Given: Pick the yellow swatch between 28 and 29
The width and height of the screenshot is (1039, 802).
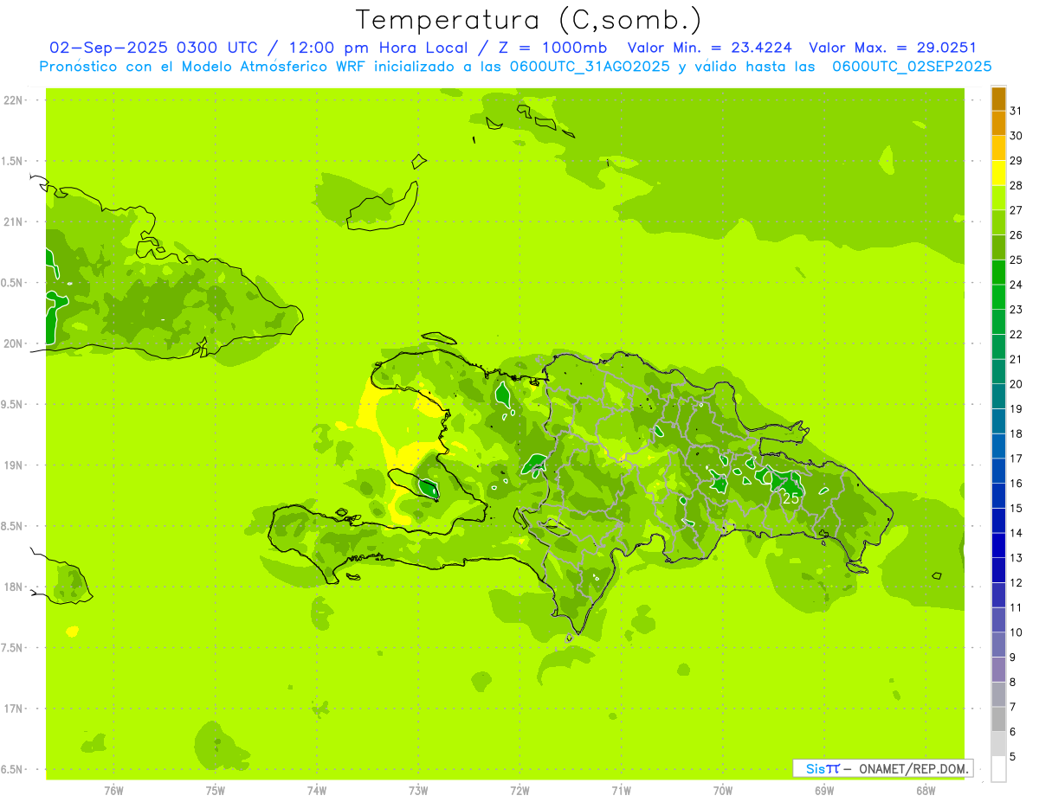Looking at the screenshot, I should (998, 173).
